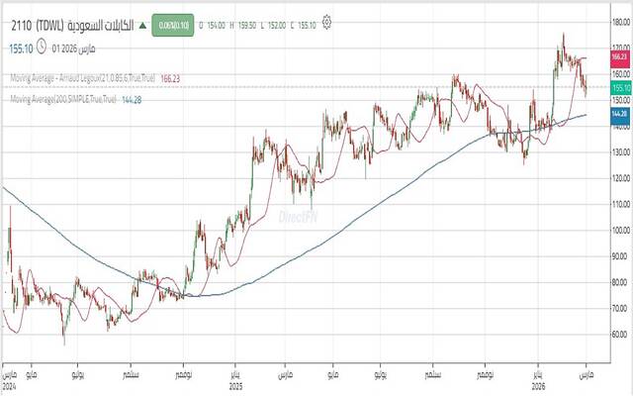633x396 pixels.
Task: Click the 2026 year marker on time axis
Action: pyautogui.click(x=539, y=387)
